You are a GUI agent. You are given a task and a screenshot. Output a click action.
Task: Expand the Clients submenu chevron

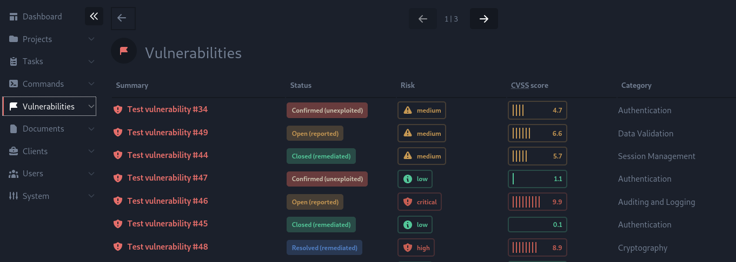(x=91, y=151)
